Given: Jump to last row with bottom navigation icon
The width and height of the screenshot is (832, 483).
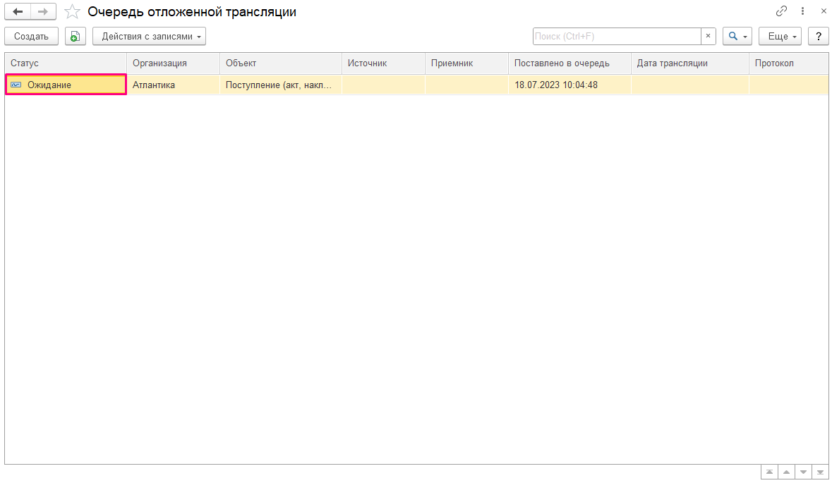Looking at the screenshot, I should click(x=820, y=471).
